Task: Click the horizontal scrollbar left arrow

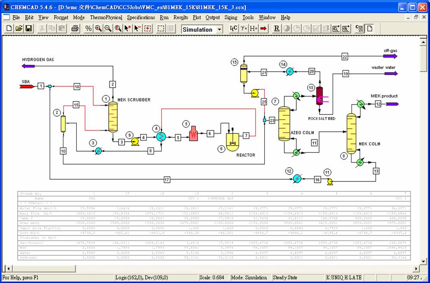Action: (9, 268)
